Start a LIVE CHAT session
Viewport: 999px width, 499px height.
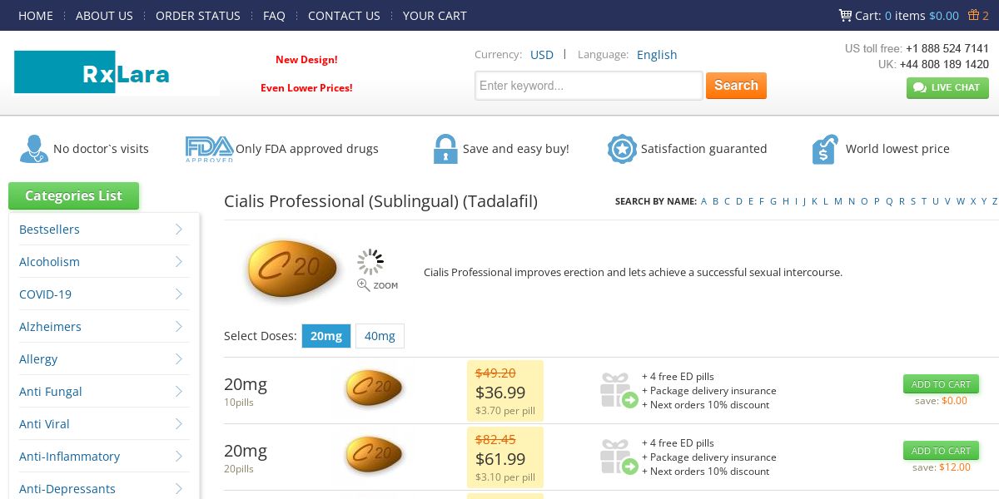[x=947, y=87]
